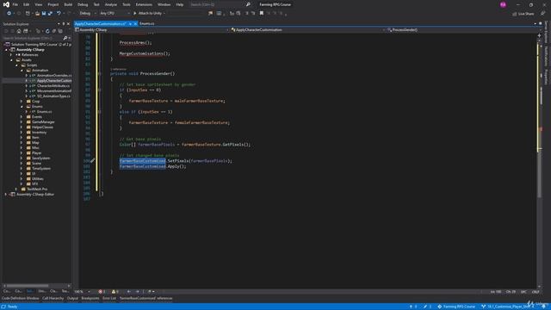Expand the GameManager folder
The image size is (551, 310).
[22, 122]
